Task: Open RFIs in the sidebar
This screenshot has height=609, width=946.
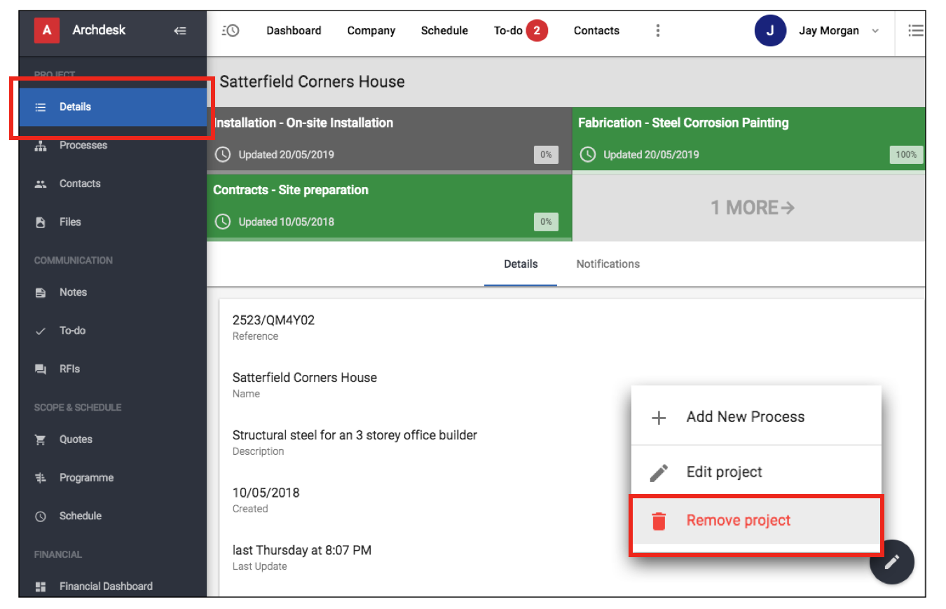Action: point(69,369)
